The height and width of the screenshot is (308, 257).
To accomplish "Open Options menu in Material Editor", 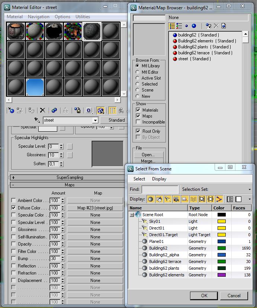I will pyautogui.click(x=62, y=17).
